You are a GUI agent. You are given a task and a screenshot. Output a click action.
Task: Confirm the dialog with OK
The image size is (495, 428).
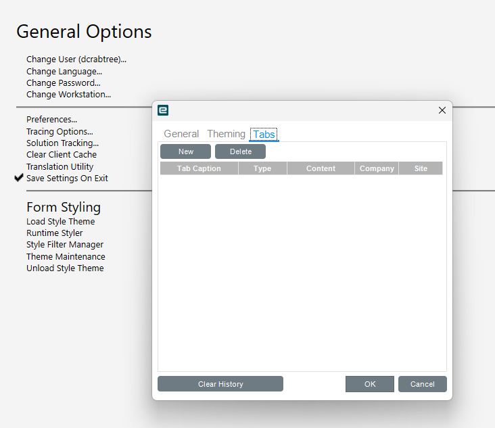tap(370, 384)
